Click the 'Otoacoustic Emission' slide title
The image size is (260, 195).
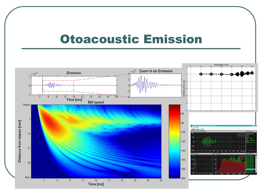131,39
